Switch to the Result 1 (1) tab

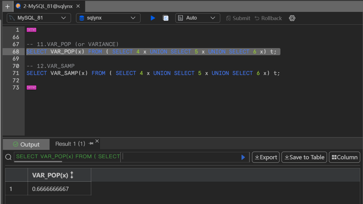(x=70, y=144)
